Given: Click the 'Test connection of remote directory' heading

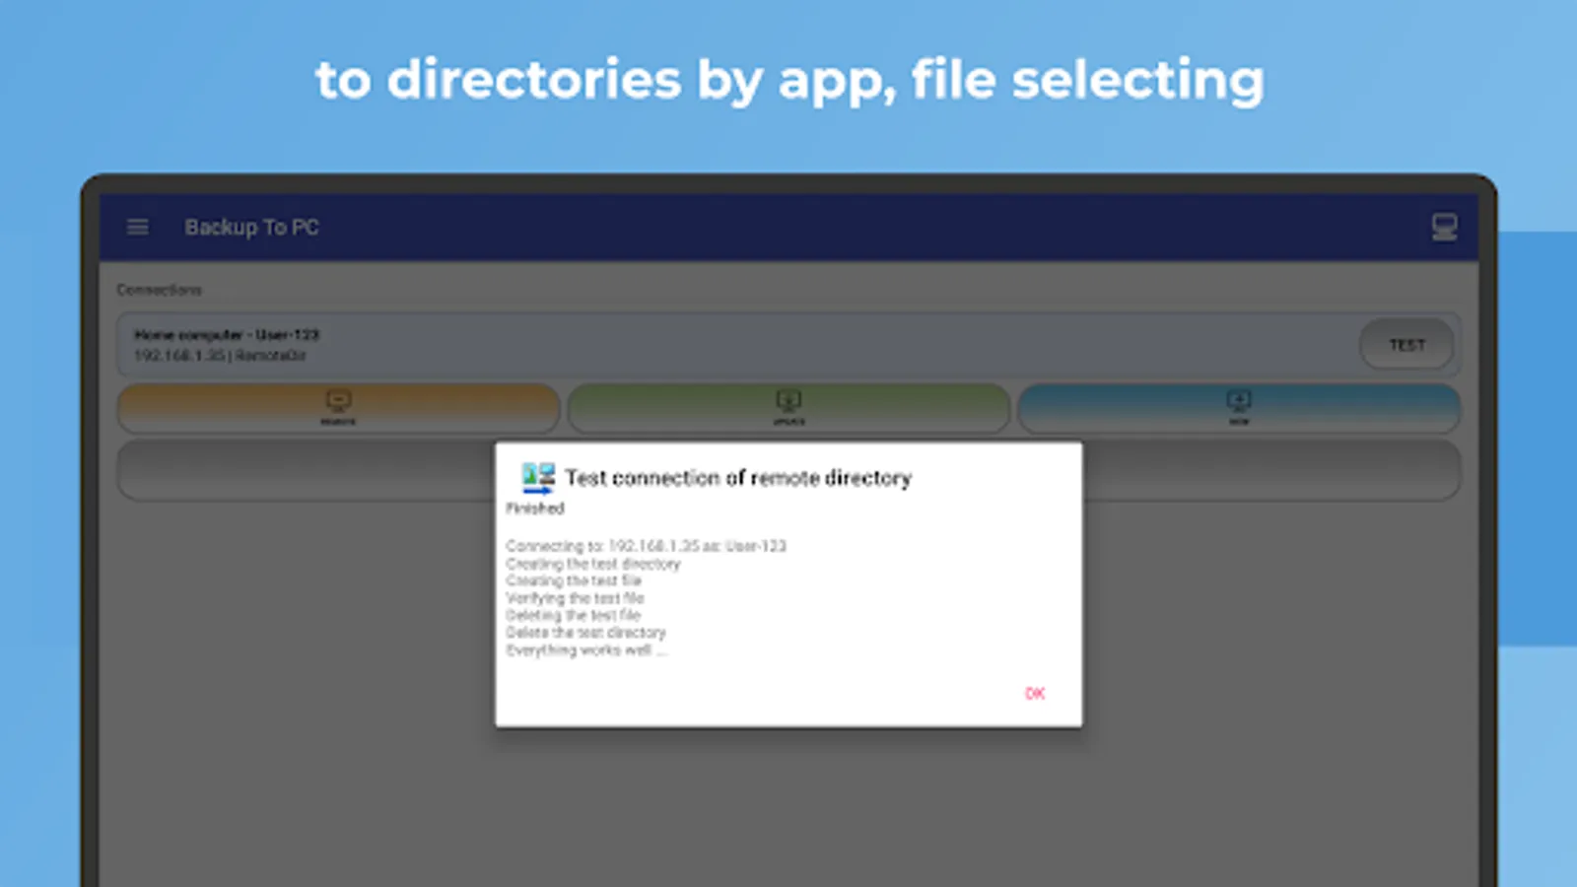Looking at the screenshot, I should pos(738,478).
